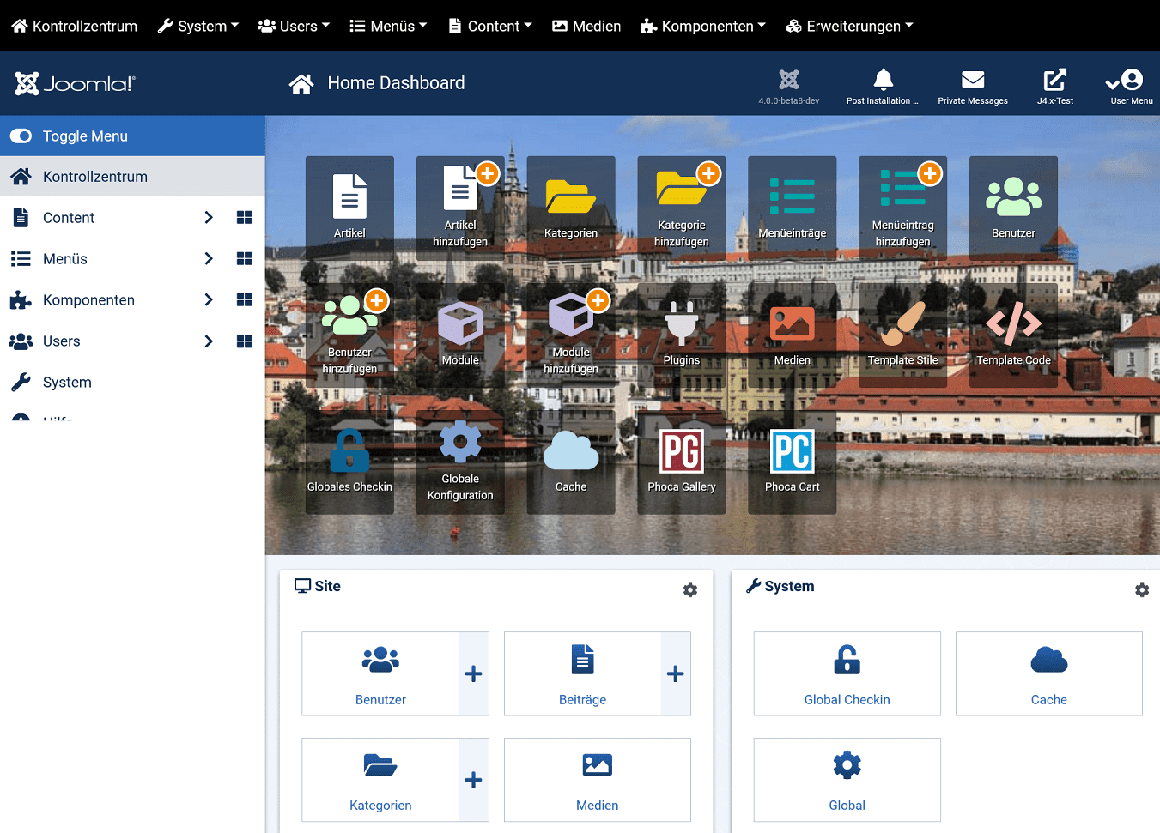Open Benutzer hinzufügen tile
Viewport: 1160px width, 833px height.
(x=349, y=335)
